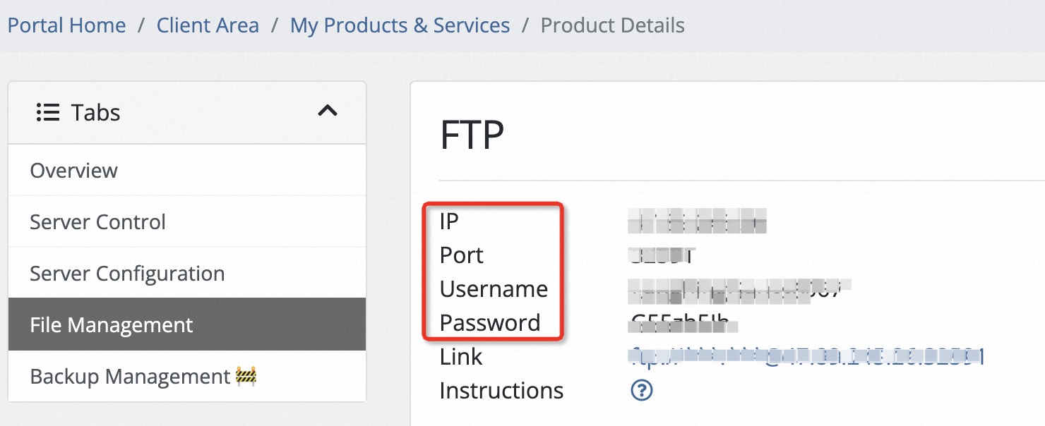Navigate to Portal Home breadcrumb

coord(66,25)
